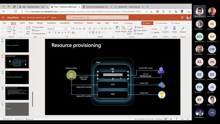The image size is (220, 124).
Task: Click the fit slide to window icon
Action: click(188, 119)
